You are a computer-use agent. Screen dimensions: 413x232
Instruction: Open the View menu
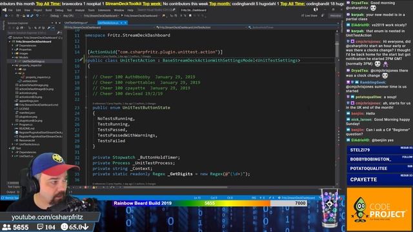[x=27, y=10]
